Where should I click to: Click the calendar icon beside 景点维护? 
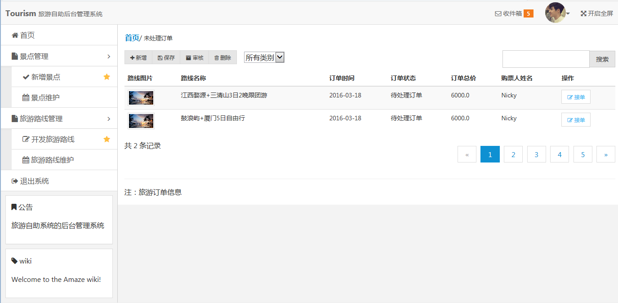pyautogui.click(x=26, y=97)
